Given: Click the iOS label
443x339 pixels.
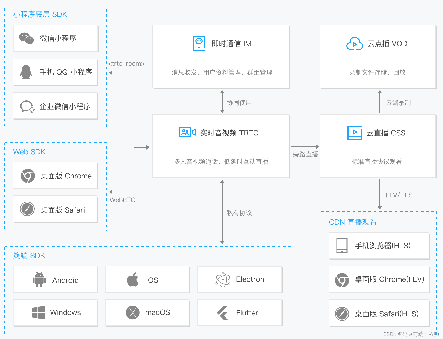Looking at the screenshot, I should 152,280.
